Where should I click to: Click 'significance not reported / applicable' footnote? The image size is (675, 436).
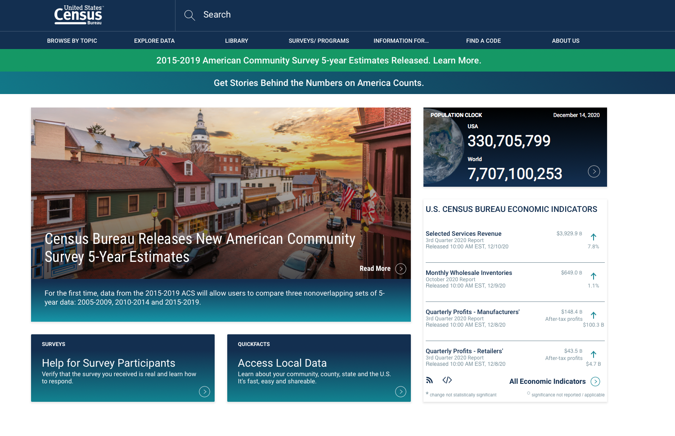(x=568, y=395)
